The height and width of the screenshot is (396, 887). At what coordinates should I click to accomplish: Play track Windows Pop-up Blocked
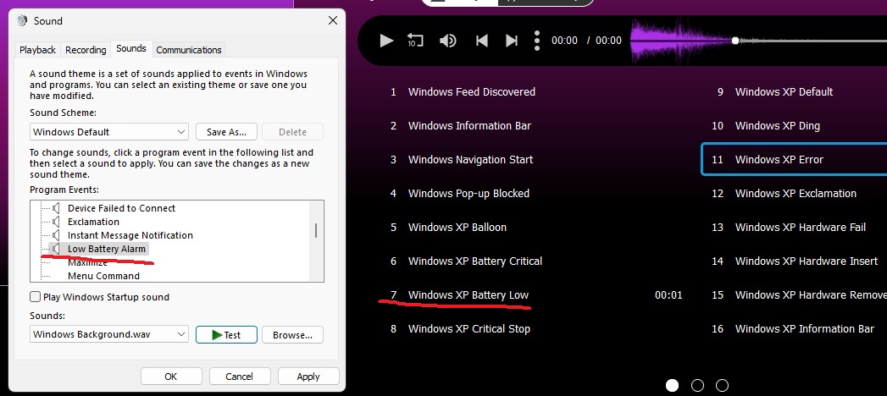469,193
